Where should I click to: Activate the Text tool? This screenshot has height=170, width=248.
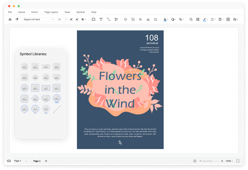[x=101, y=19]
